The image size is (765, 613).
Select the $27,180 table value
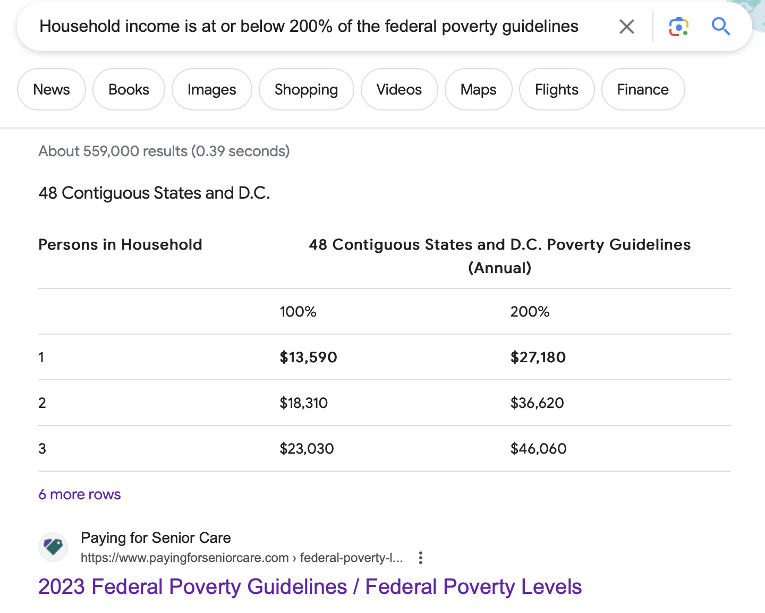(538, 357)
